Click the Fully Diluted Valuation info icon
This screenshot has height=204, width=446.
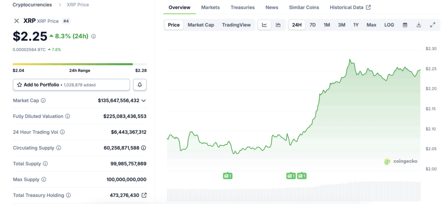pyautogui.click(x=68, y=116)
